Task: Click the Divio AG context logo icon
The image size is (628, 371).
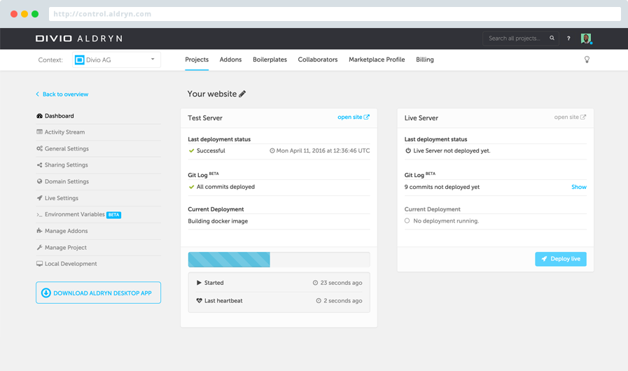Action: pyautogui.click(x=80, y=59)
